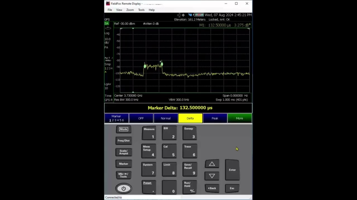Open the Zoom menu

(x=130, y=10)
